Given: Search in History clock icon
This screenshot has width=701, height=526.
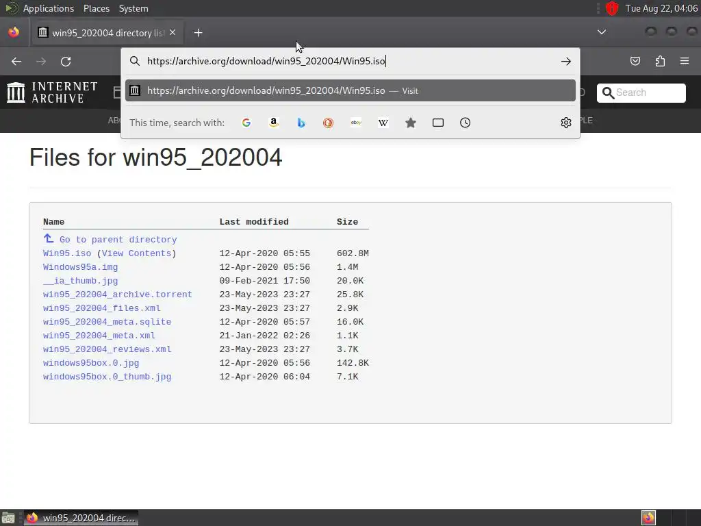Looking at the screenshot, I should [465, 123].
